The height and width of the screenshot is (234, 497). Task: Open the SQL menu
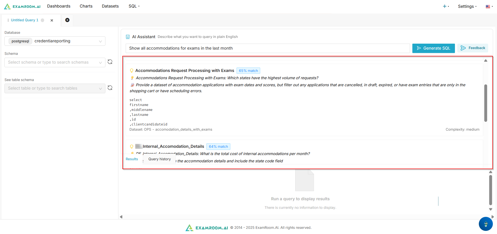[x=134, y=6]
